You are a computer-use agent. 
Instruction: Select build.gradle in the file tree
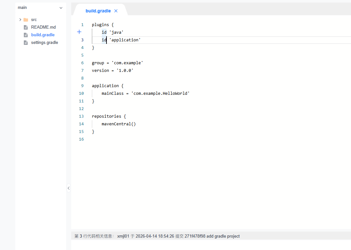click(43, 35)
